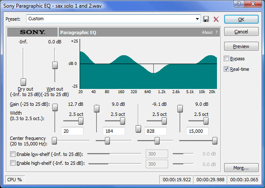The image size is (265, 188).
Task: Click the status time 00:00:10.065
Action: pyautogui.click(x=244, y=180)
